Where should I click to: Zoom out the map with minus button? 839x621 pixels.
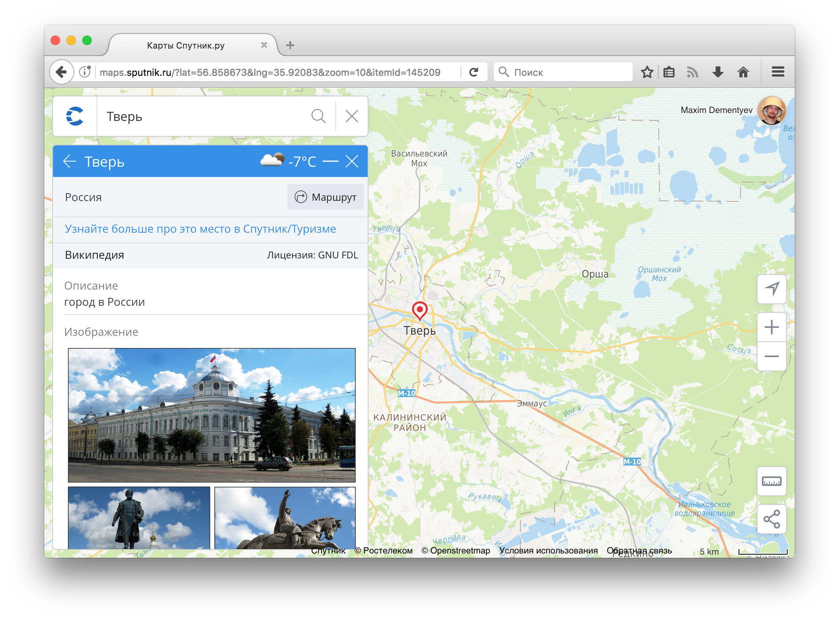771,356
